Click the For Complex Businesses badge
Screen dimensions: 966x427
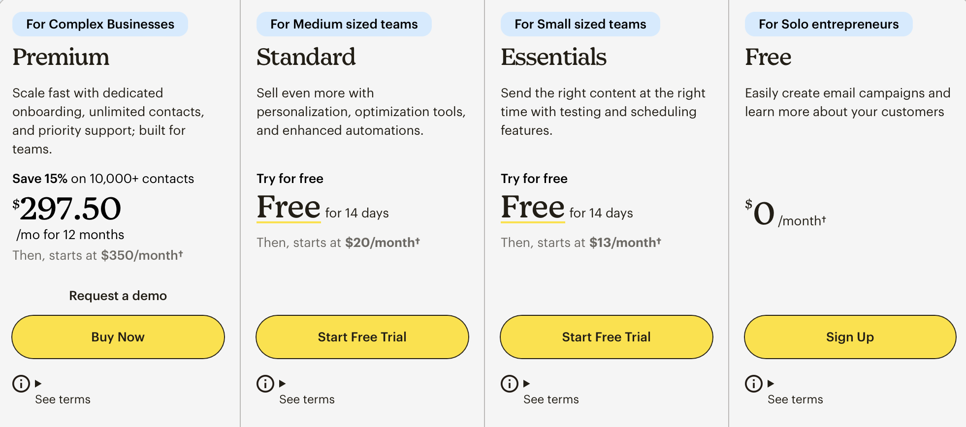[99, 24]
